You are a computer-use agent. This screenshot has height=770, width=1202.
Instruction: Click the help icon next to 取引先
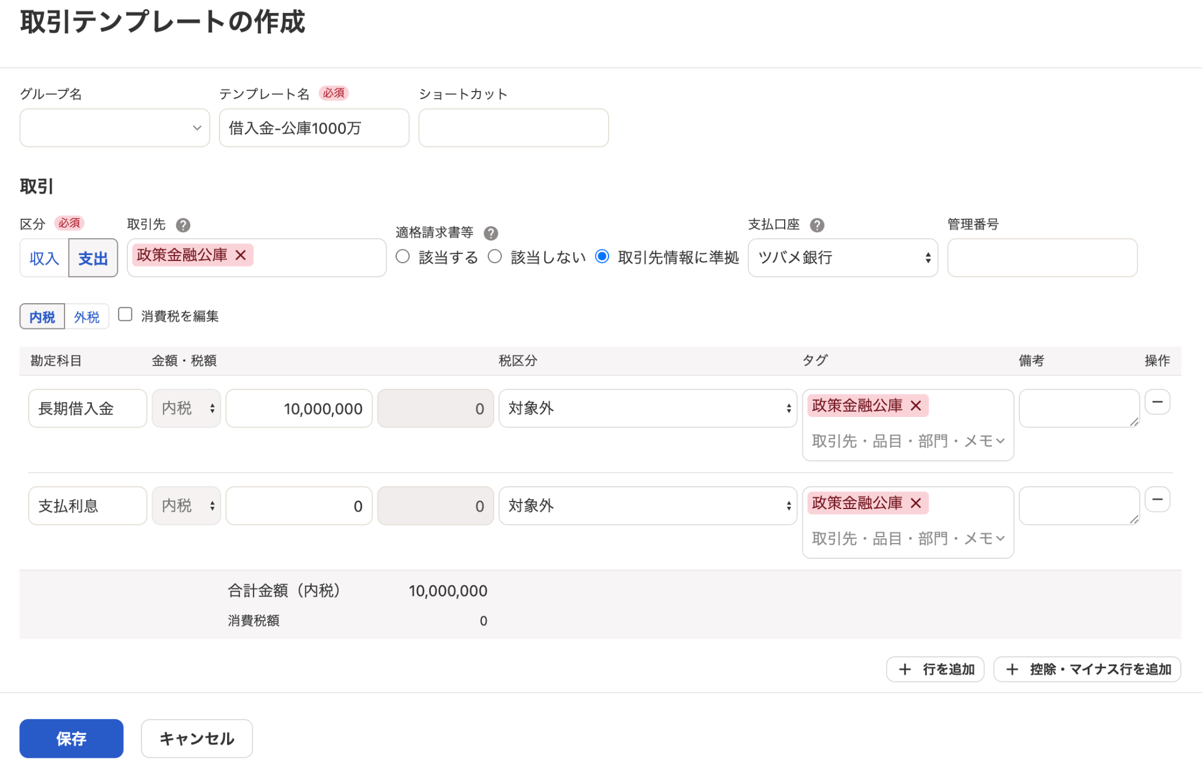(183, 225)
